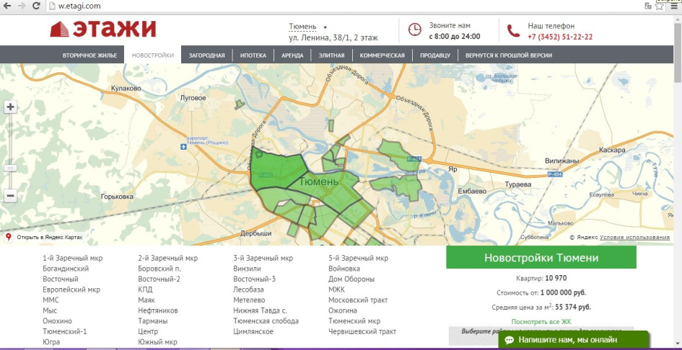
Task: Click the browser back arrow
Action: 7,6
